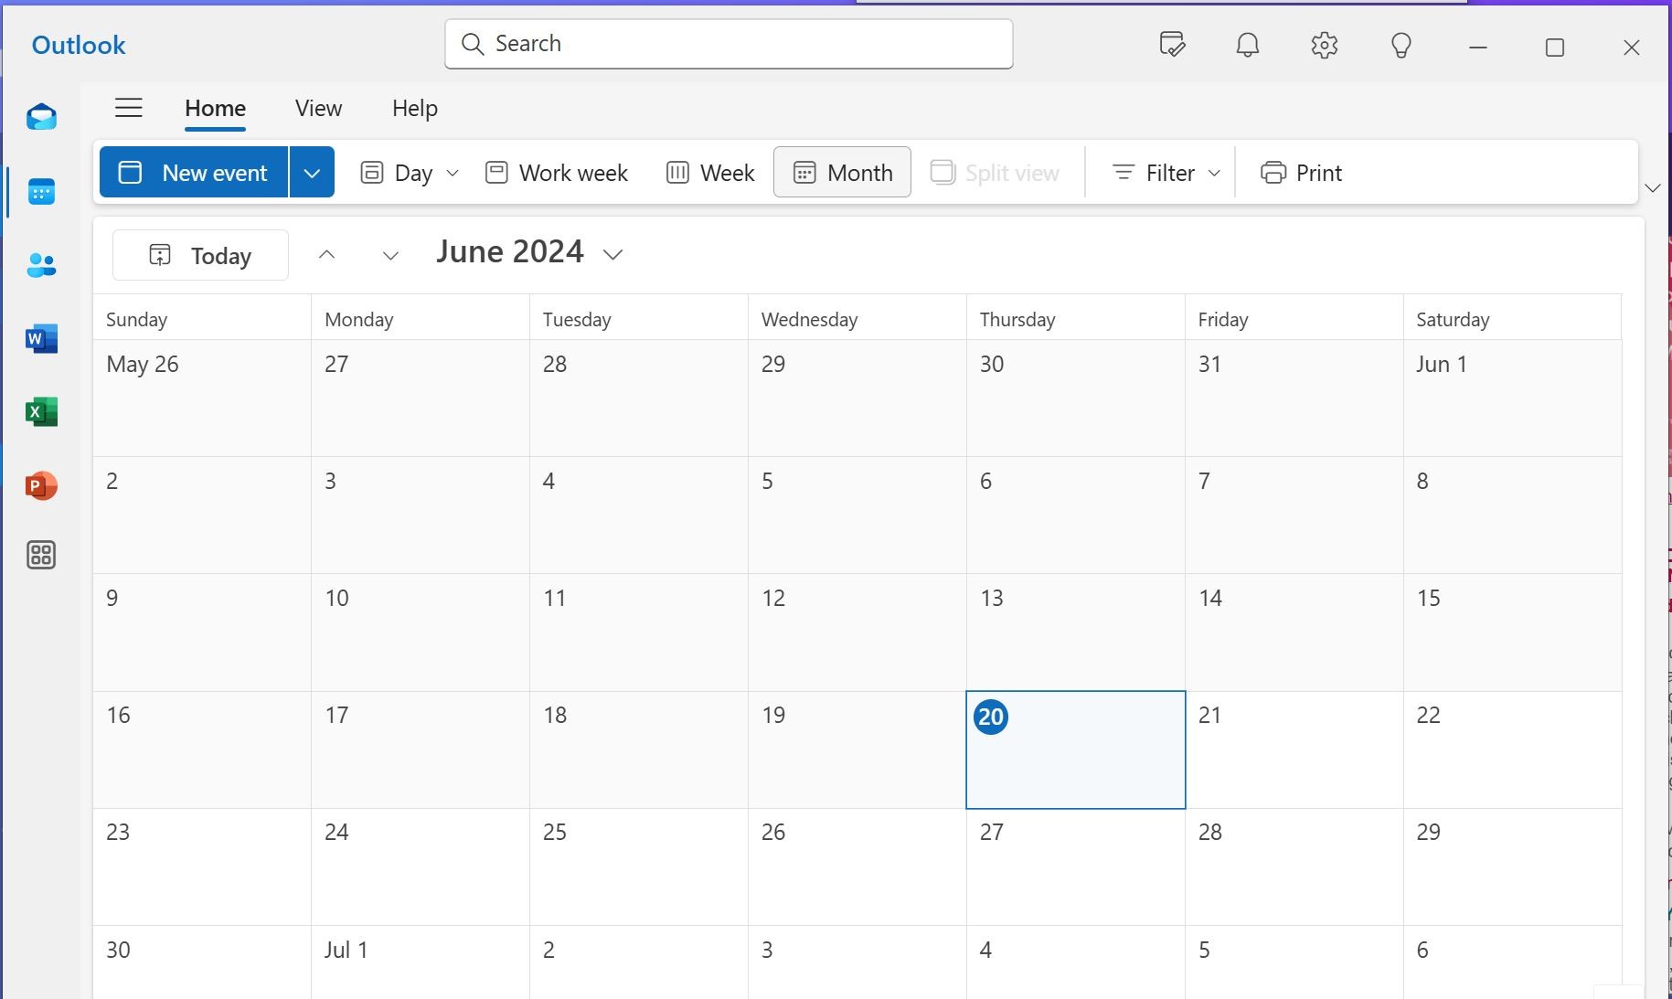Open Settings gear icon

1325,45
